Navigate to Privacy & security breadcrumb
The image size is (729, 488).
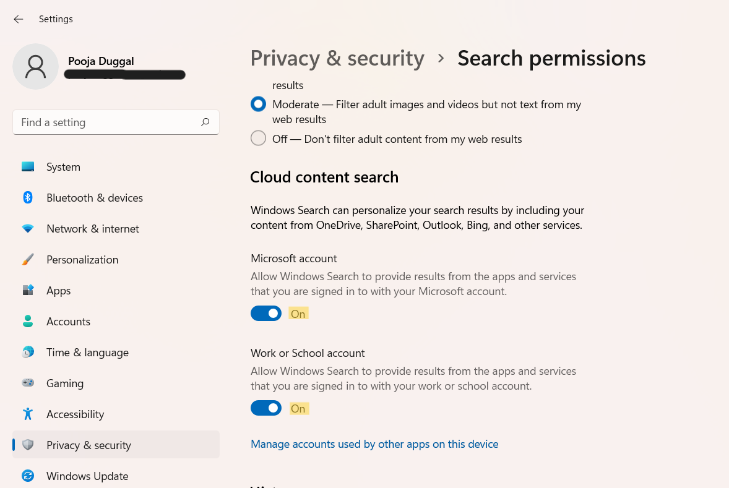(x=337, y=58)
